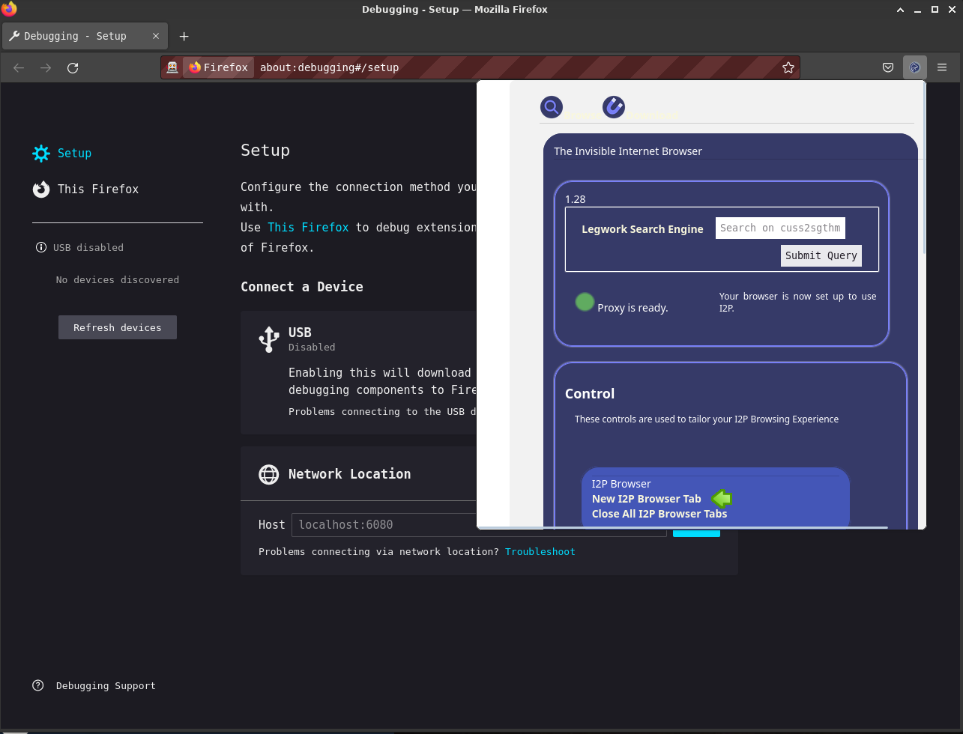Click the Firefox logo in the title bar
The width and height of the screenshot is (963, 734).
pyautogui.click(x=9, y=9)
